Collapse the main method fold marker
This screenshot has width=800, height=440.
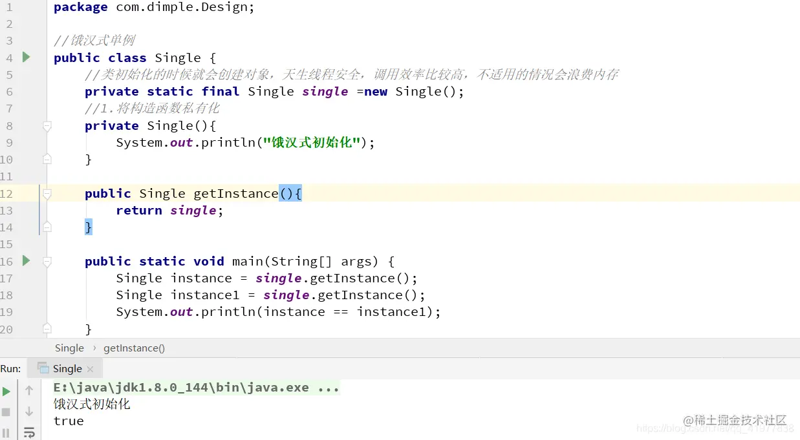[x=47, y=261]
